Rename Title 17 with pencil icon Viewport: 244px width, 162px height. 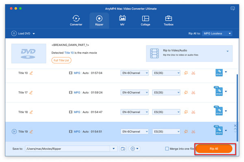pos(31,92)
